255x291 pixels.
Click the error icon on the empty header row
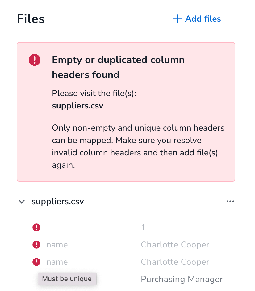click(36, 227)
